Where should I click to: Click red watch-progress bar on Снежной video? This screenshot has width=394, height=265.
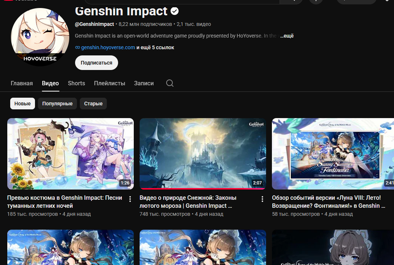[x=203, y=188]
